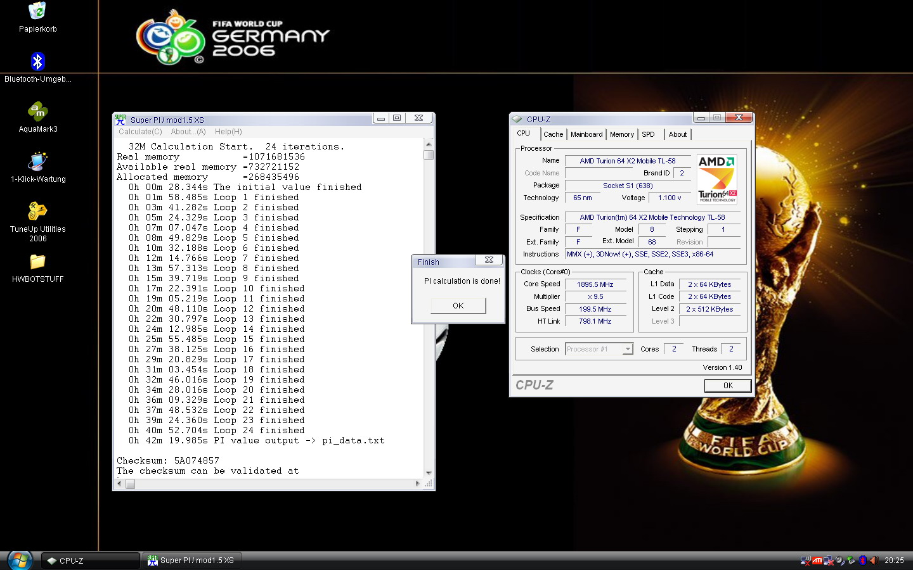Click the Core Speed 1895.5 MHz field
The width and height of the screenshot is (913, 570).
[x=595, y=284]
